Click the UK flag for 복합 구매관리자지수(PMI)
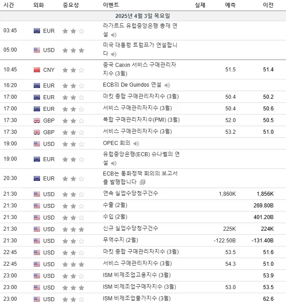The height and width of the screenshot is (303, 286). click(37, 121)
